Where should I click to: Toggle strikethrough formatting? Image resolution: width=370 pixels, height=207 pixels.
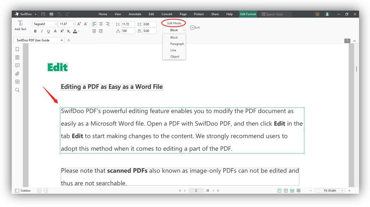55,31
